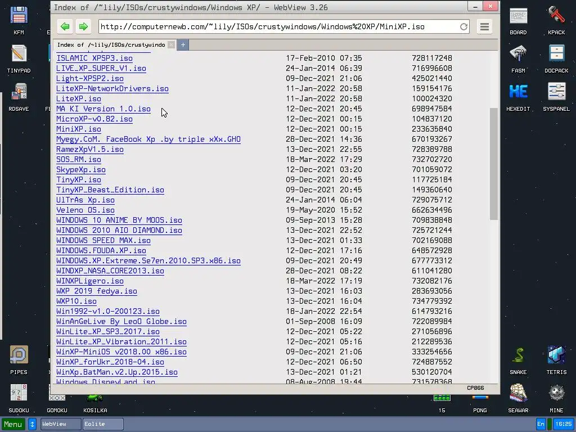Open the MiniXP.iso link
The image size is (576, 432).
79,129
